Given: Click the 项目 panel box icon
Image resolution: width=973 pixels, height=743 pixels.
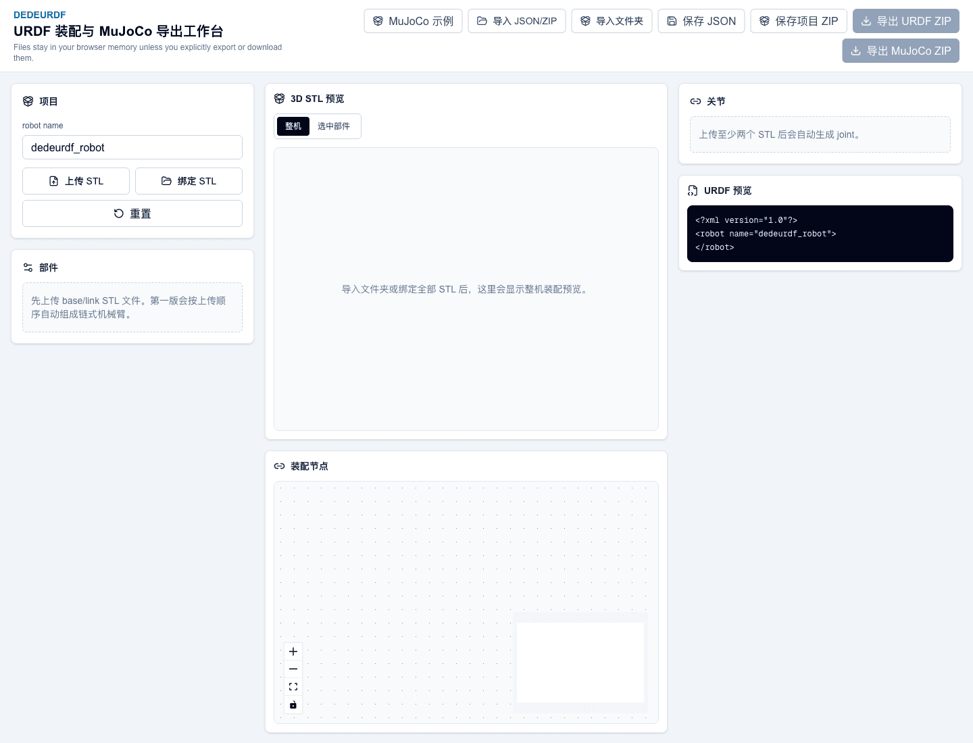Looking at the screenshot, I should coord(28,101).
